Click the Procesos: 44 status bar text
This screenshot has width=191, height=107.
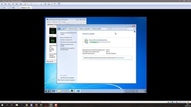tap(50, 62)
